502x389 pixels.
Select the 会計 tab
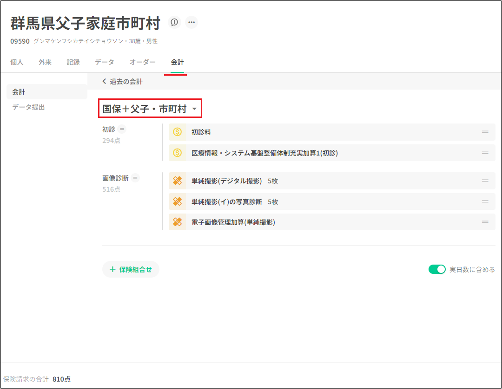click(x=177, y=62)
